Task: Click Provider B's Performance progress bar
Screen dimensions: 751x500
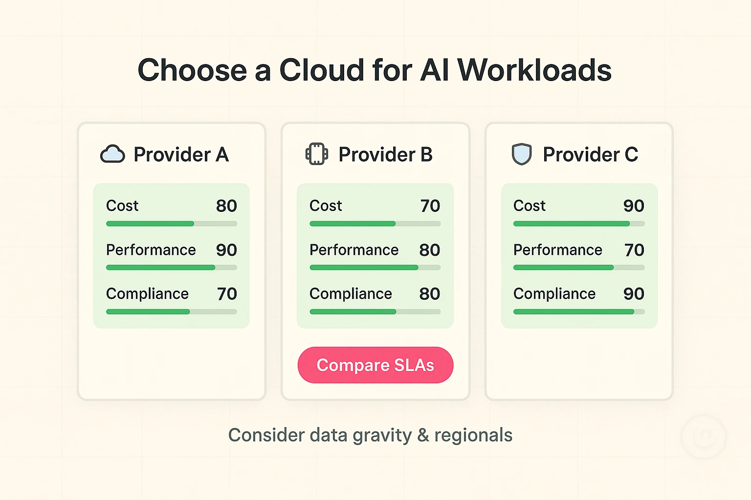Action: point(374,268)
